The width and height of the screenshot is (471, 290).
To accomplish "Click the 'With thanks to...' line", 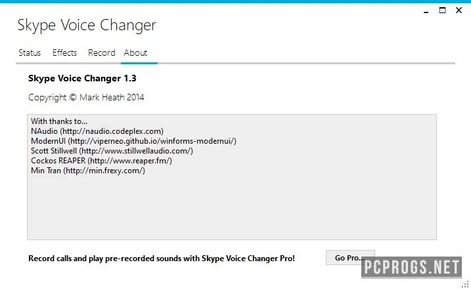I will pyautogui.click(x=59, y=121).
